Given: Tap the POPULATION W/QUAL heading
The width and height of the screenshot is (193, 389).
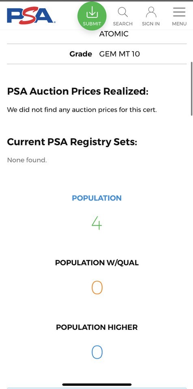Looking at the screenshot, I should tap(97, 263).
